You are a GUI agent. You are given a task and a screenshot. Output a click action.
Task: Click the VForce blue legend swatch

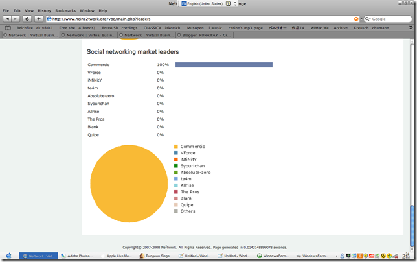pos(175,153)
